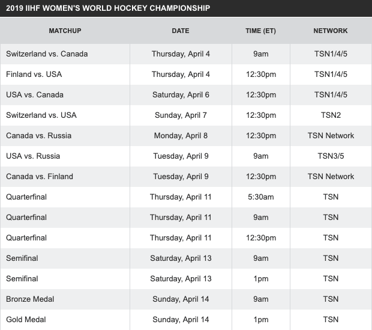Click the DATE column header
Viewport: 372px width, 330px height.
181,31
